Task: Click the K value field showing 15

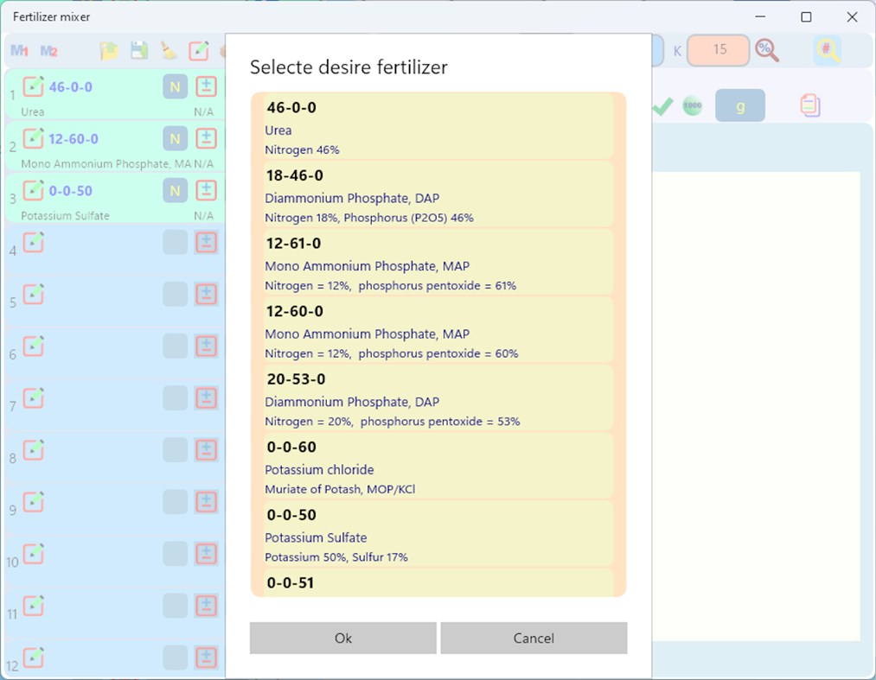Action: (719, 51)
